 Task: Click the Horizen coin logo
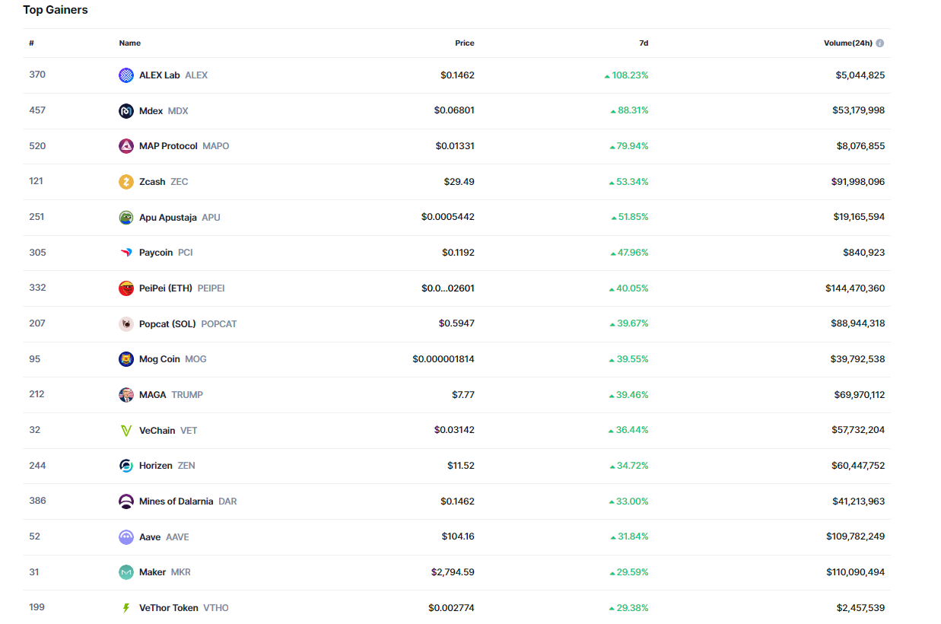click(126, 466)
